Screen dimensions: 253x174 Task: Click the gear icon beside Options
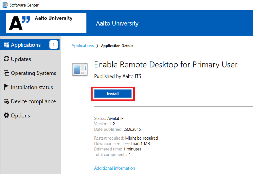(x=6, y=115)
